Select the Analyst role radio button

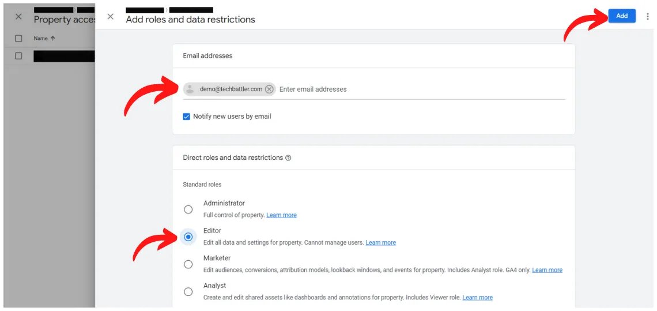pyautogui.click(x=188, y=292)
